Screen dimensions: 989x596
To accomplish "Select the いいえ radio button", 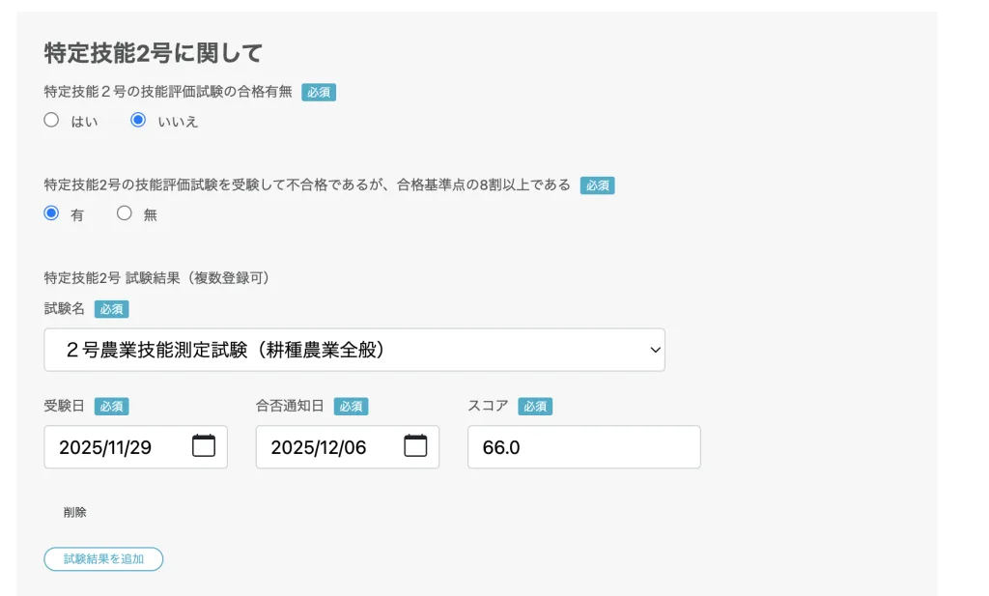I will (138, 120).
